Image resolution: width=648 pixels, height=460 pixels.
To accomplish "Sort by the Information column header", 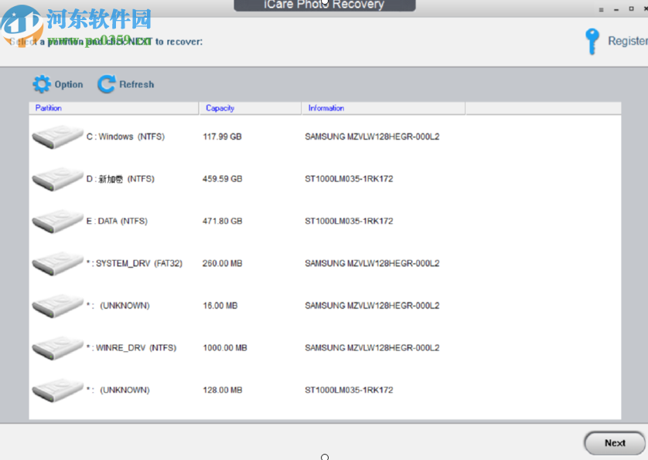I will point(384,108).
